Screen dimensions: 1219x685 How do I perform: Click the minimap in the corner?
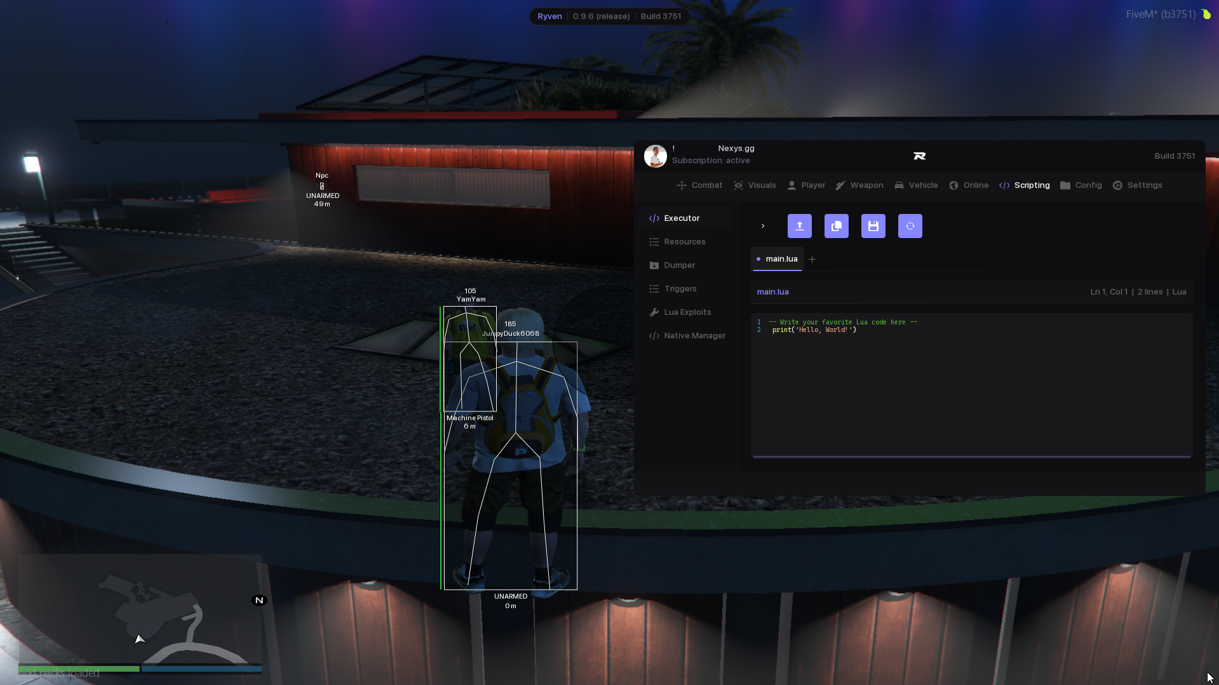(140, 609)
